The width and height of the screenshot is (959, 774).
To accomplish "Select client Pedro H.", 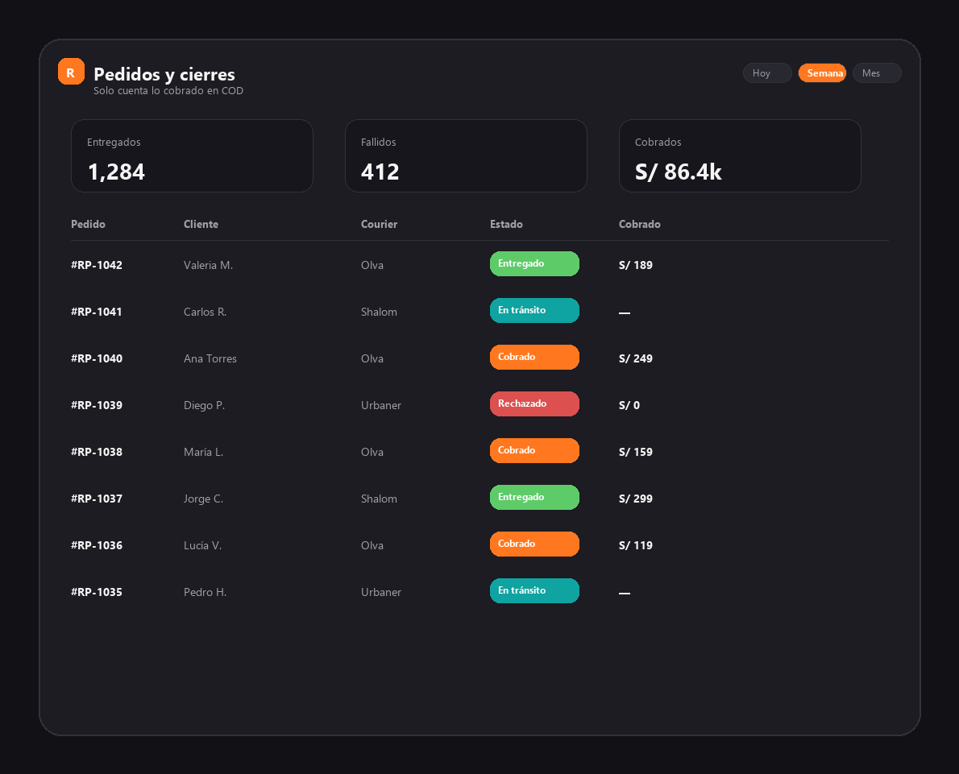I will pos(205,593).
